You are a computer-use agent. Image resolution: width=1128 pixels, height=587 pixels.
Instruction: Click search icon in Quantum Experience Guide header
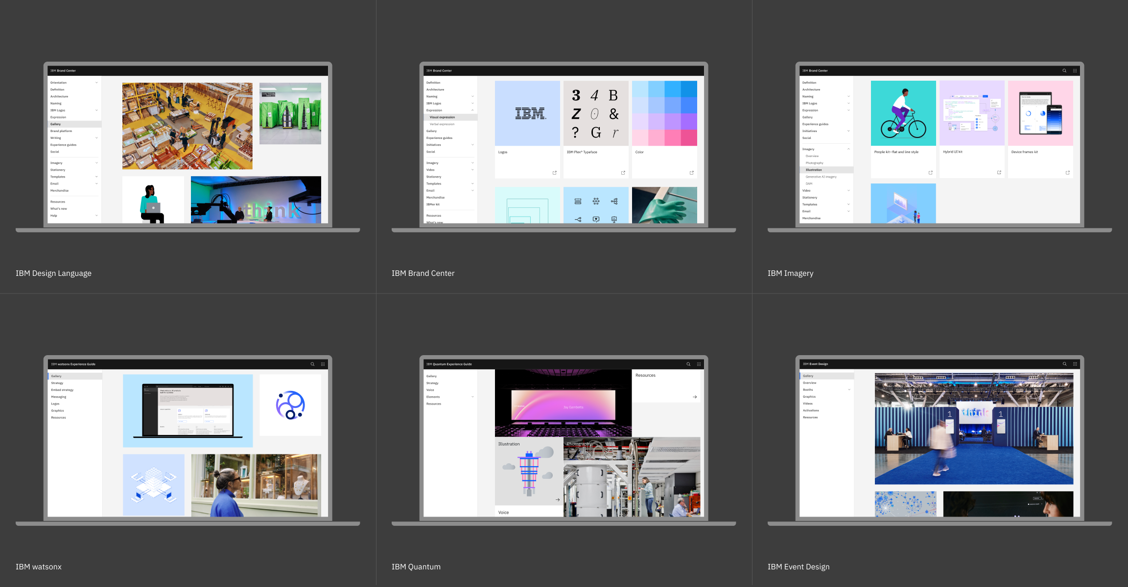tap(688, 364)
